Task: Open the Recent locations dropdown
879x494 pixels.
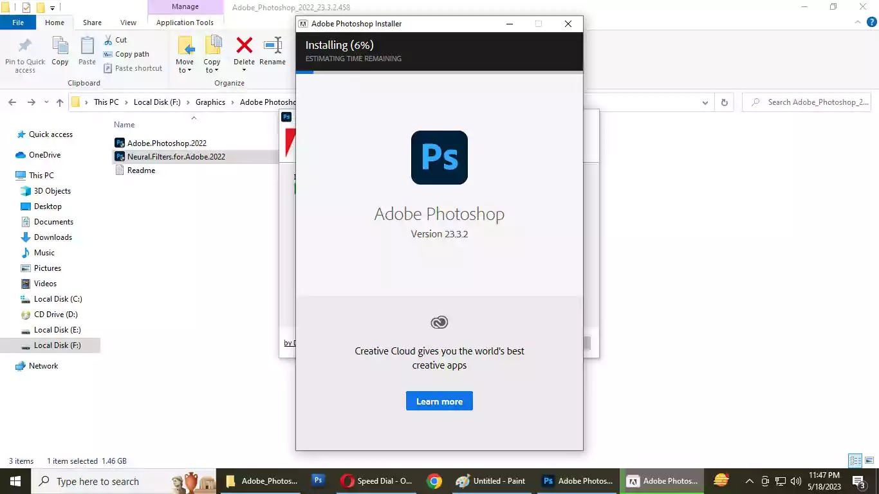Action: pyautogui.click(x=46, y=102)
